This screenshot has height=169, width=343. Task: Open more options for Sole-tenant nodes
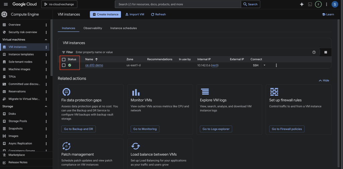46,62
